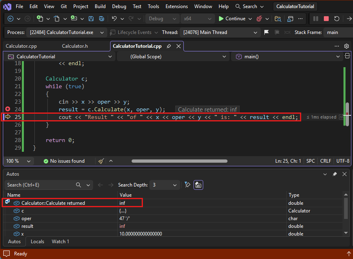Open the Thread dropdown list
The height and width of the screenshot is (259, 353).
pyautogui.click(x=220, y=32)
